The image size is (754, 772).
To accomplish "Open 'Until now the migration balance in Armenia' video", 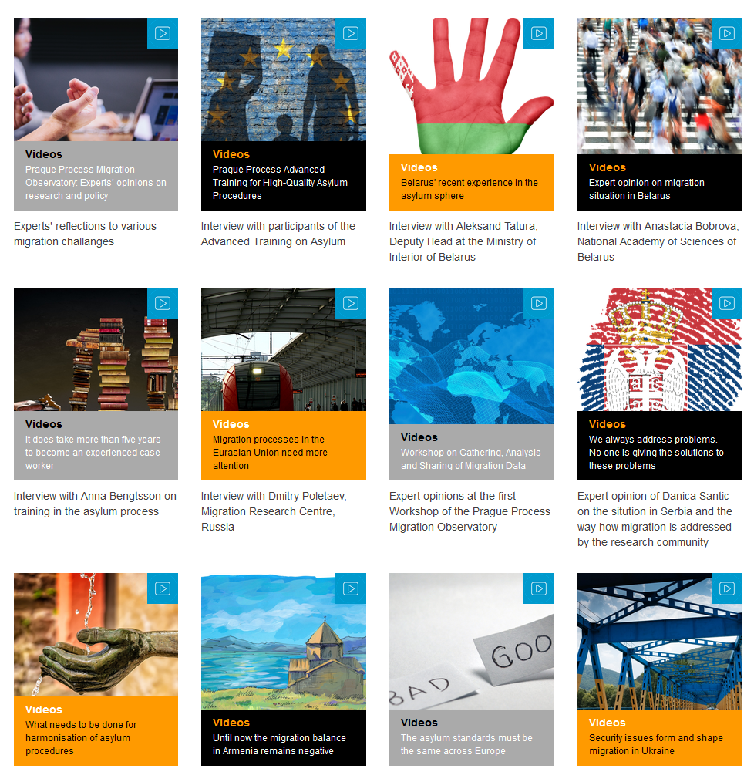I will pyautogui.click(x=279, y=744).
